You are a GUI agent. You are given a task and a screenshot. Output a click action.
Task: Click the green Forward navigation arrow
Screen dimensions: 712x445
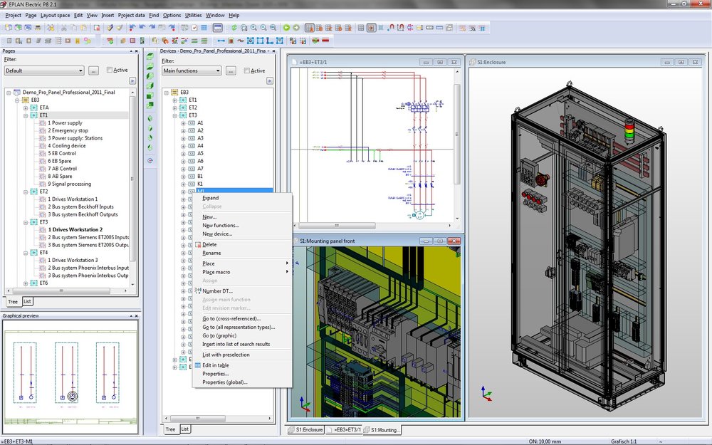(296, 28)
